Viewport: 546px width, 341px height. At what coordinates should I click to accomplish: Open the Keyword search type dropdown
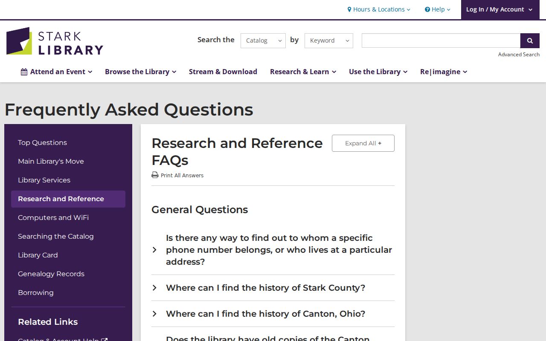(329, 40)
